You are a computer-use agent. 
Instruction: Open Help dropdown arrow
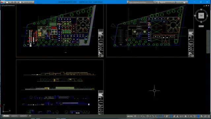click(x=187, y=2)
